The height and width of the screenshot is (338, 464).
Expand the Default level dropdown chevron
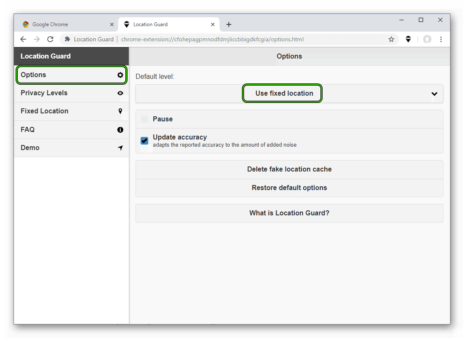coord(434,94)
